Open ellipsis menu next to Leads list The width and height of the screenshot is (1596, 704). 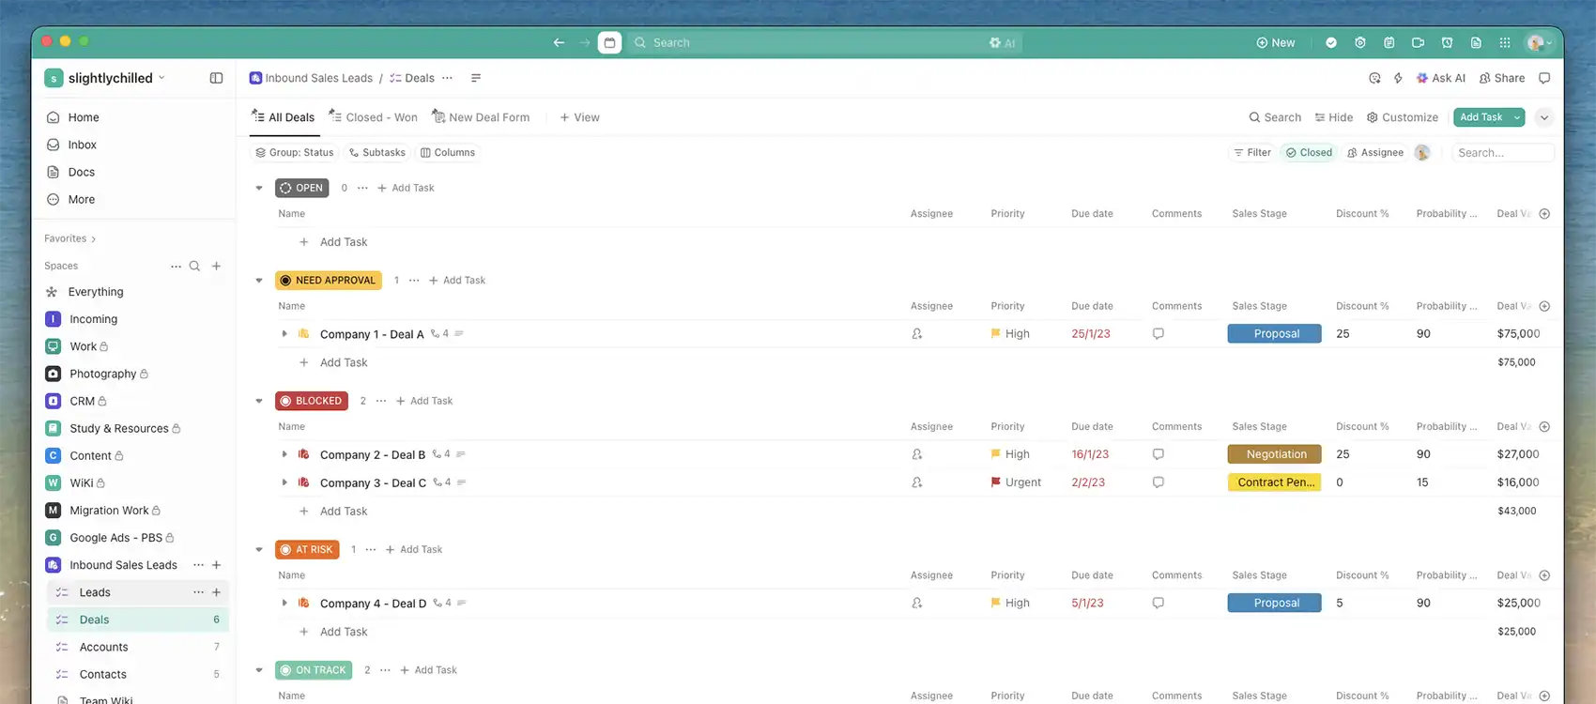198,592
